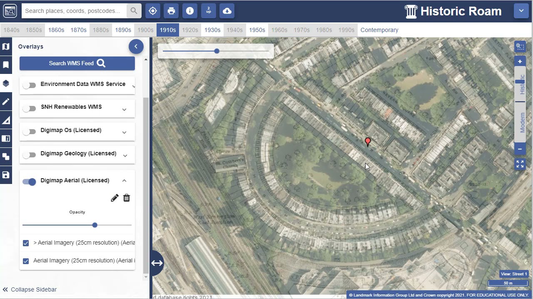Collapse overlays panel with round arrow button

(136, 47)
